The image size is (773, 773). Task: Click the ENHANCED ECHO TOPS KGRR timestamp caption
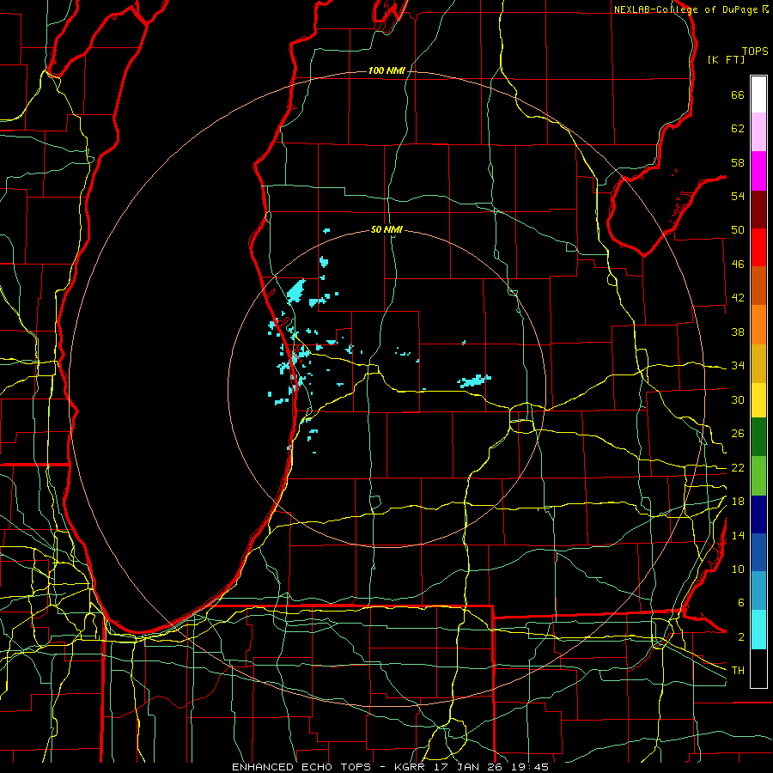[390, 767]
